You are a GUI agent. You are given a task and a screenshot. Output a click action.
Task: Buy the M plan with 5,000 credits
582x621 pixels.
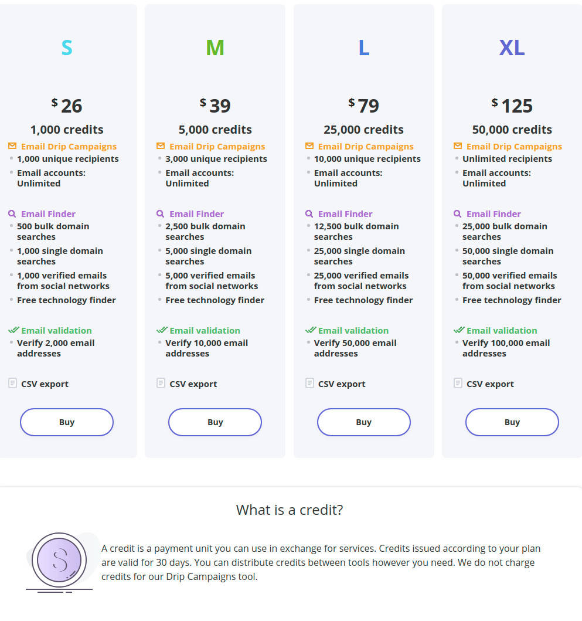click(215, 422)
